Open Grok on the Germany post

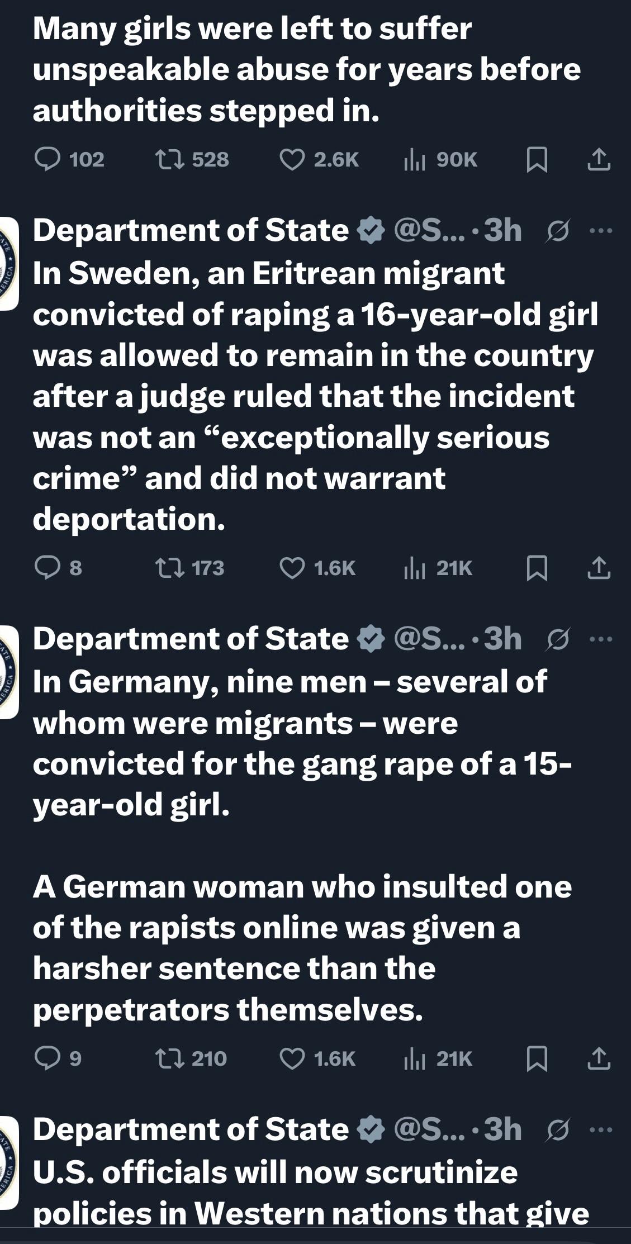pos(556,639)
